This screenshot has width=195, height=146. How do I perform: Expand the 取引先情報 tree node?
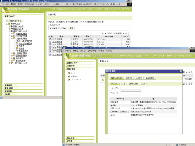[12, 60]
